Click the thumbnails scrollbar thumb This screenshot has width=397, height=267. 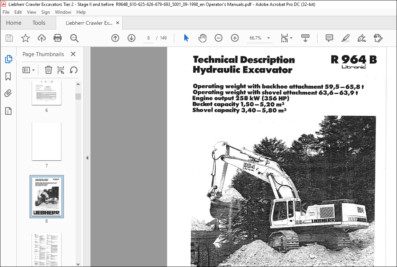[78, 96]
